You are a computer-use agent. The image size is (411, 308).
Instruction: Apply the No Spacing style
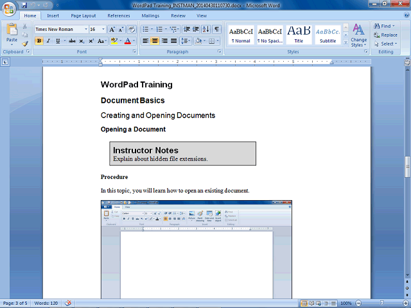pyautogui.click(x=270, y=35)
